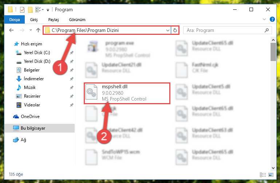This screenshot has width=280, height=183.
Task: Click the Properties checkmark icon in title bar
Action: (x=22, y=9)
